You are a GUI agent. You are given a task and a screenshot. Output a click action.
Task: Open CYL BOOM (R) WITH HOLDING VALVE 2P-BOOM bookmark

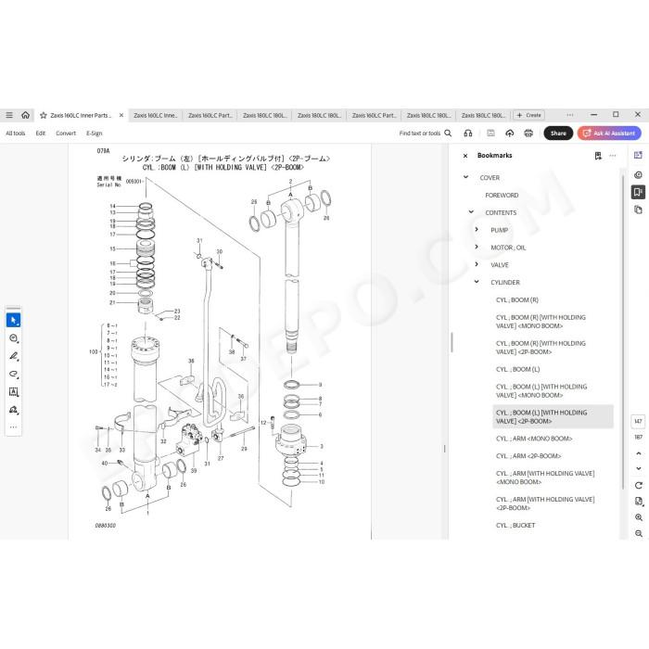pos(541,348)
